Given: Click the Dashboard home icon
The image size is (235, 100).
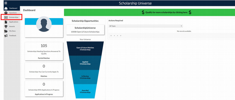Looking at the screenshot, I should click(6, 8).
